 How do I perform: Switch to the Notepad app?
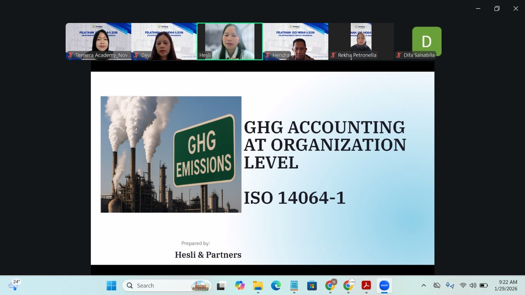[294, 285]
